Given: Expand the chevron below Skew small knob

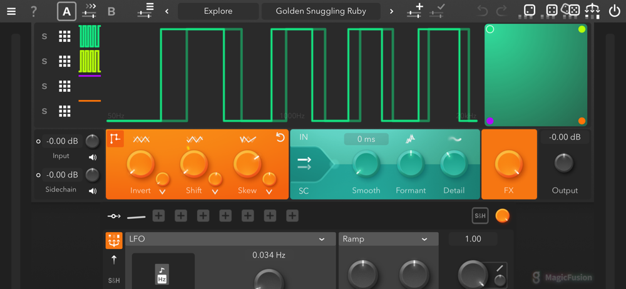Looking at the screenshot, I should (269, 193).
